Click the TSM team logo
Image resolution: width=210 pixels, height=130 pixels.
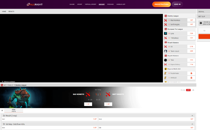(x=166, y=60)
